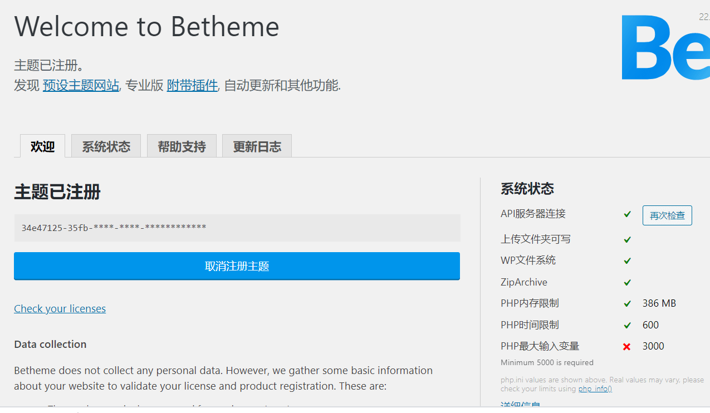Click the masked license key field
710x413 pixels.
(237, 228)
